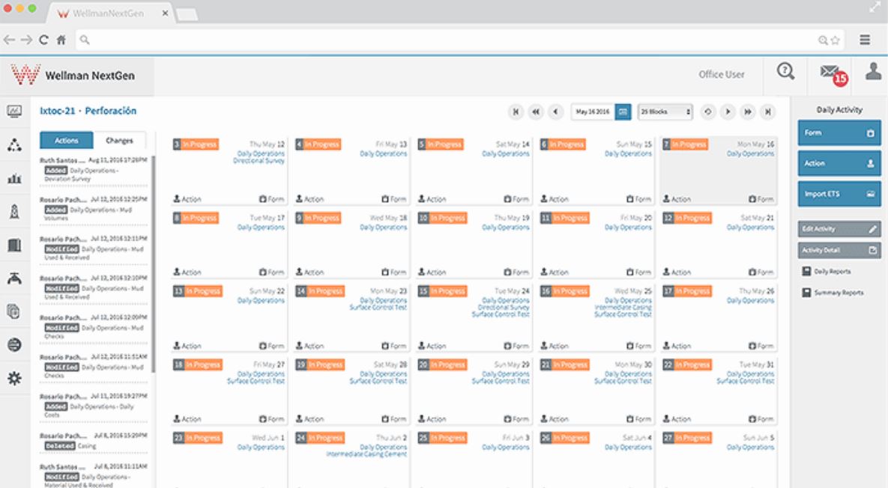Open the book library icon in sidebar
The width and height of the screenshot is (888, 488).
coord(15,245)
